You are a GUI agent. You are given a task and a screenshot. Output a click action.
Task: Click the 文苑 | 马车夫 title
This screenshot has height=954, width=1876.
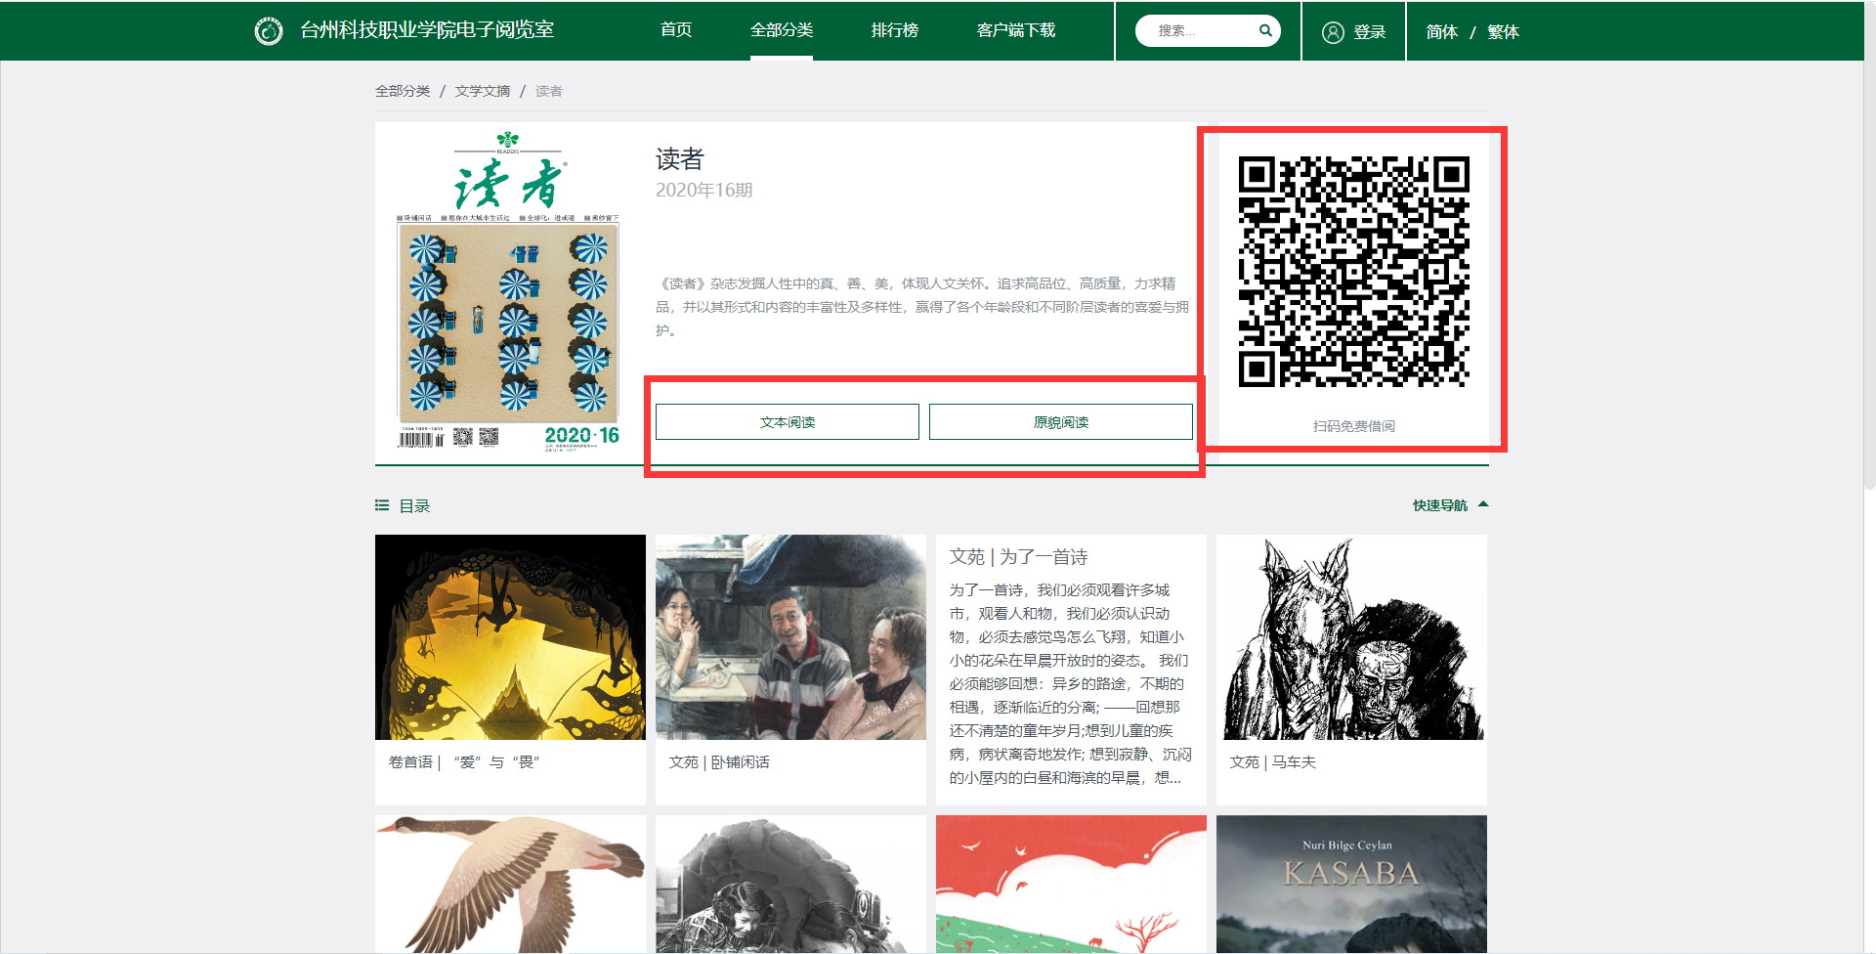[1273, 762]
